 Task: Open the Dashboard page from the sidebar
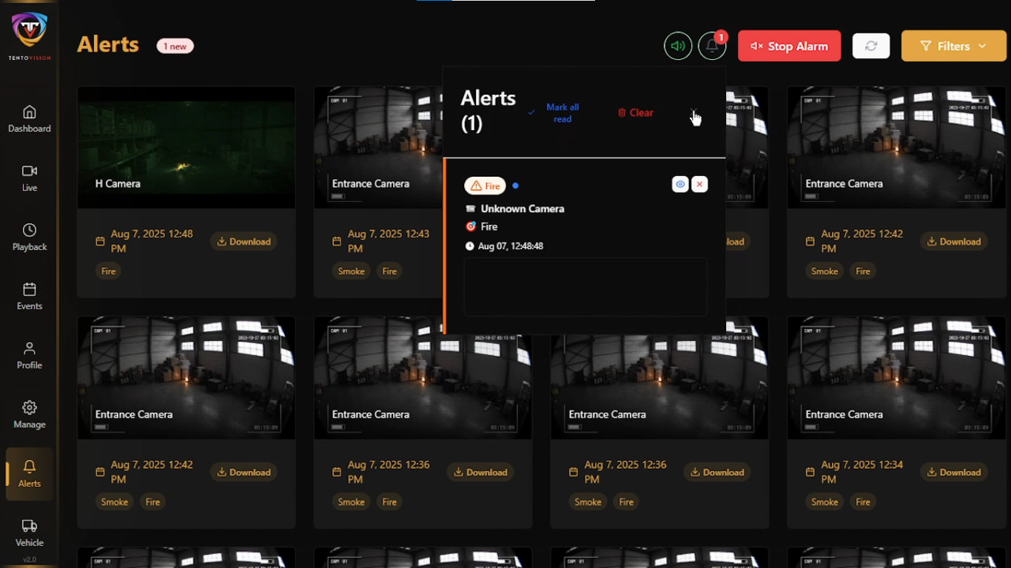click(30, 119)
